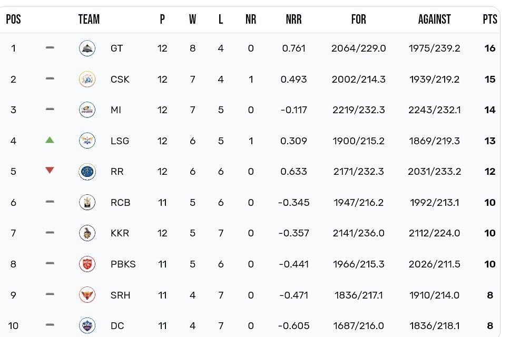Image resolution: width=510 pixels, height=337 pixels.
Task: Click LSG's green up-arrow position indicator
Action: click(x=50, y=140)
